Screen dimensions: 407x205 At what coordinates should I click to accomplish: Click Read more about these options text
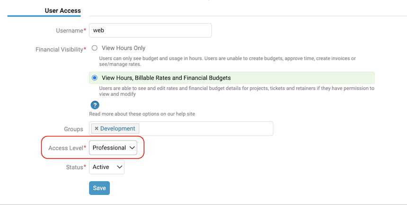coord(142,114)
